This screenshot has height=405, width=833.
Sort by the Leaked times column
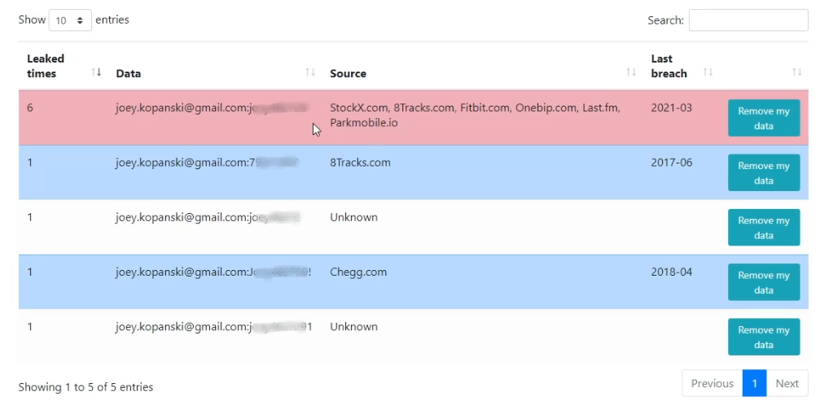tap(96, 72)
